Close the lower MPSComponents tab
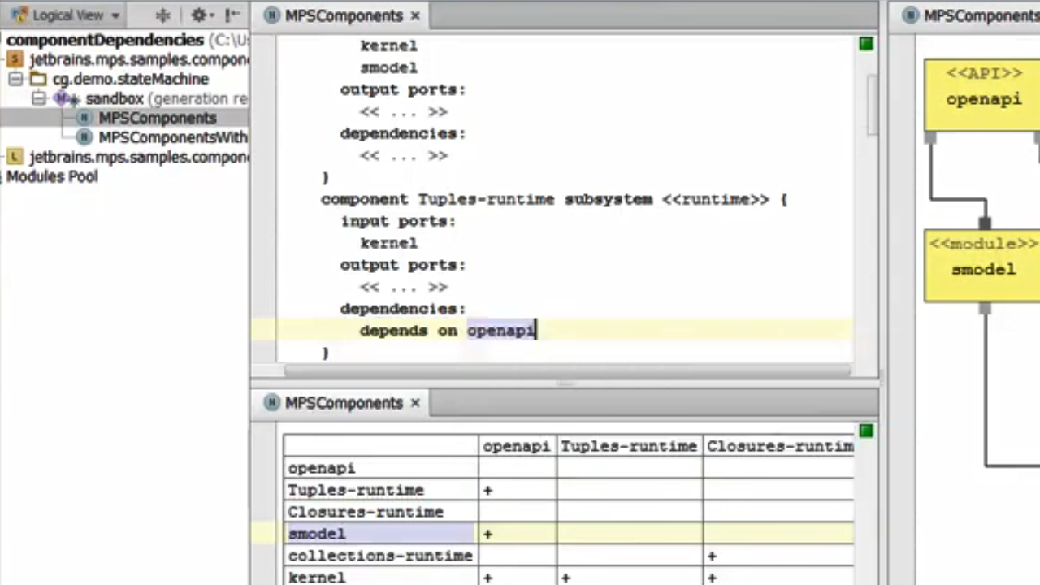Viewport: 1040px width, 585px height. pyautogui.click(x=415, y=403)
